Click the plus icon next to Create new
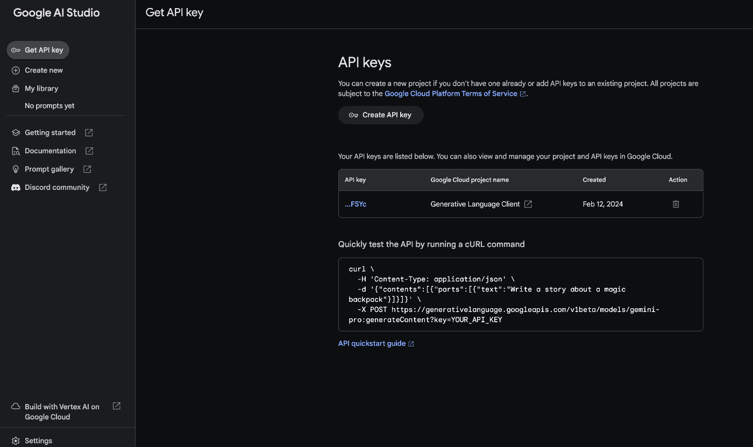This screenshot has height=447, width=753. (x=16, y=70)
